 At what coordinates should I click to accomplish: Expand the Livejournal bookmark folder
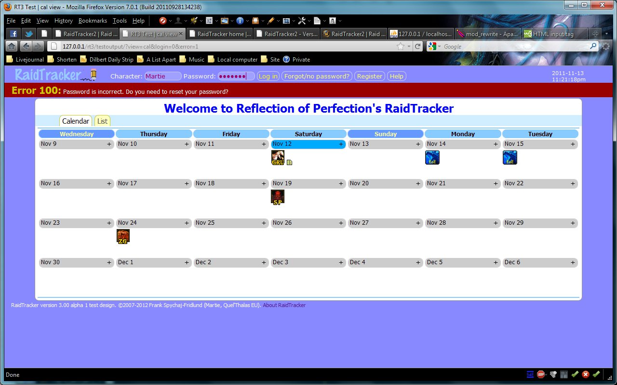click(25, 60)
